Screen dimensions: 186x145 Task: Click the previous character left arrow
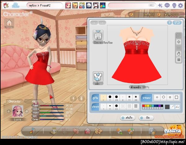tap(9, 111)
